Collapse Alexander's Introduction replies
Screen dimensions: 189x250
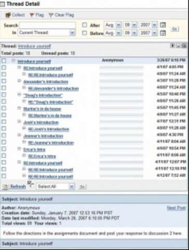[x=19, y=81]
